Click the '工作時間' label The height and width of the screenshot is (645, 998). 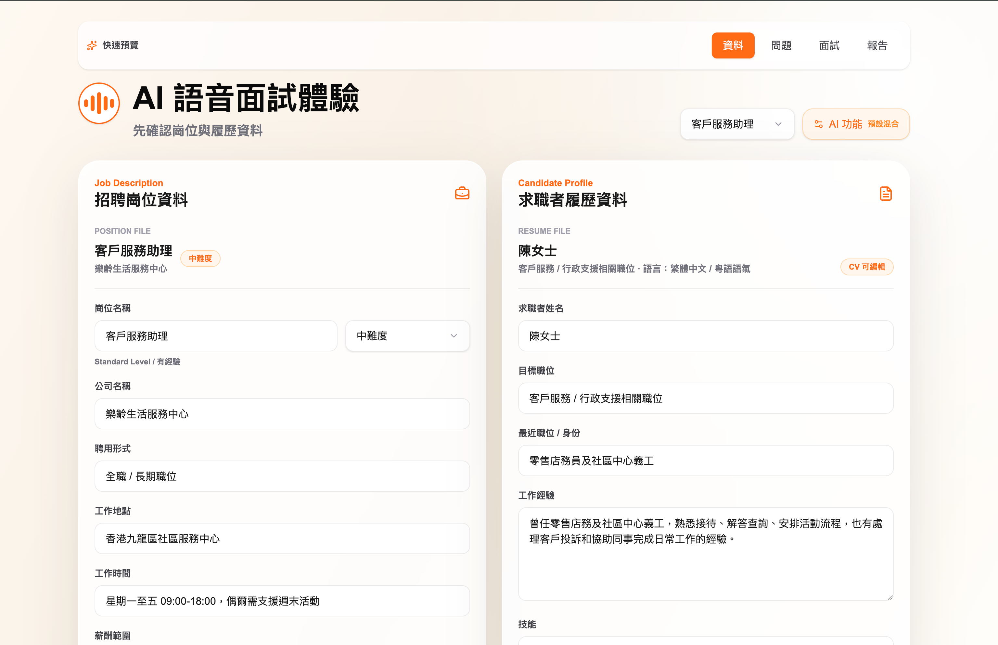[x=113, y=573]
